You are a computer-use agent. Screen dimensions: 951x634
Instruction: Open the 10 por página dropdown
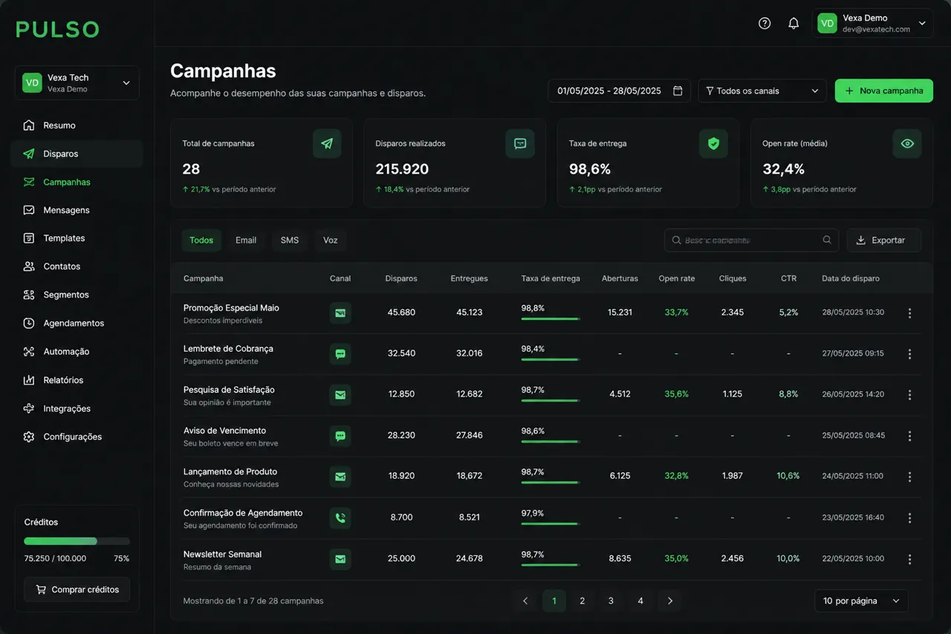861,601
